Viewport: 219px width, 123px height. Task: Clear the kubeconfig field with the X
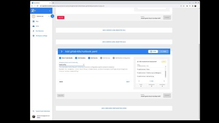(83, 65)
